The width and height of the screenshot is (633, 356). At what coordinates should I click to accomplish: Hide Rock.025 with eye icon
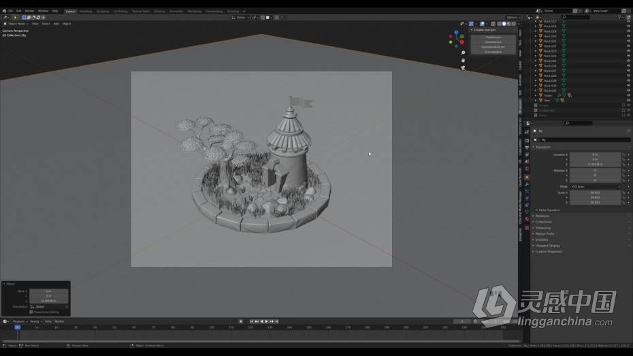point(628,61)
